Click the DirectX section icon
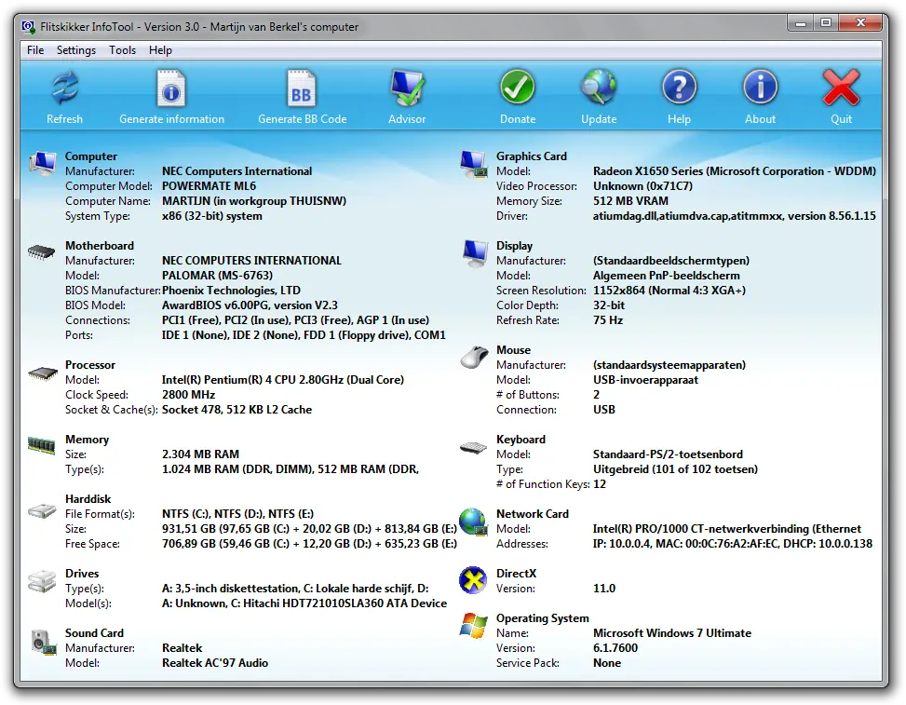Screen dimensions: 906x705 pos(473,581)
